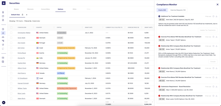Click the Offered status badge for Anet Koevry
The image size is (221, 106).
61,73
